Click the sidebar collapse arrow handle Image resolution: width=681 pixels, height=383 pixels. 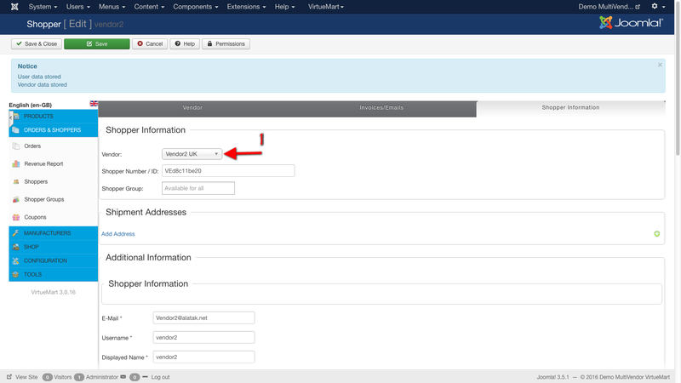(x=10, y=117)
